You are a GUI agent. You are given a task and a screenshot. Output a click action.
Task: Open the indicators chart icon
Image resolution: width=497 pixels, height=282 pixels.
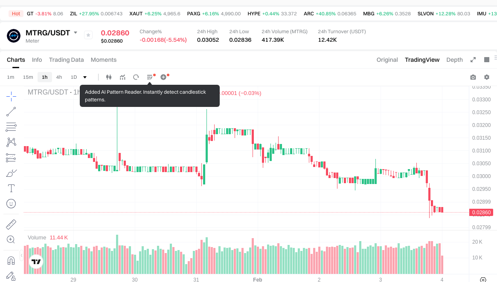[x=122, y=77]
